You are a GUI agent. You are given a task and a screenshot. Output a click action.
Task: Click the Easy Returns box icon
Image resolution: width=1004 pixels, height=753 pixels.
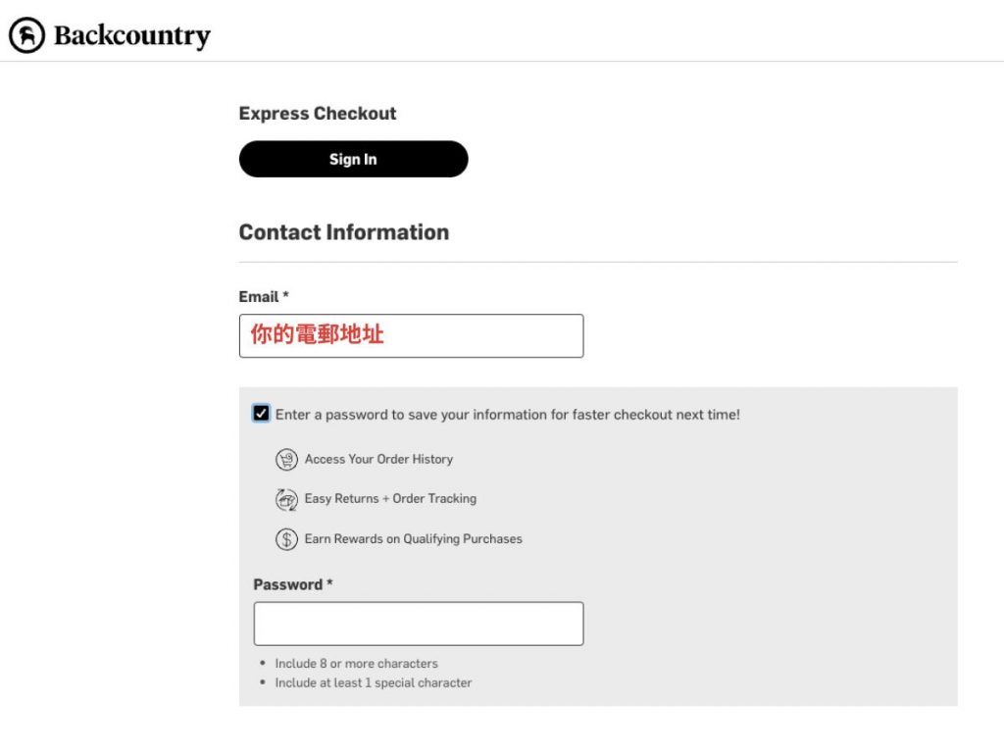[286, 499]
